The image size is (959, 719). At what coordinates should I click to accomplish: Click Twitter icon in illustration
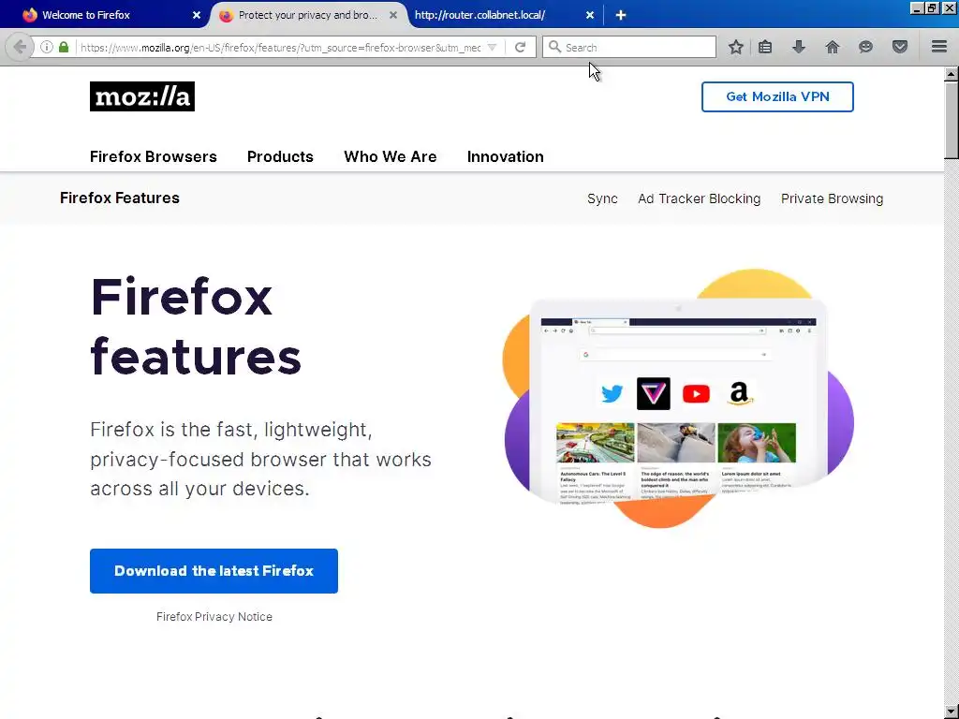(612, 394)
